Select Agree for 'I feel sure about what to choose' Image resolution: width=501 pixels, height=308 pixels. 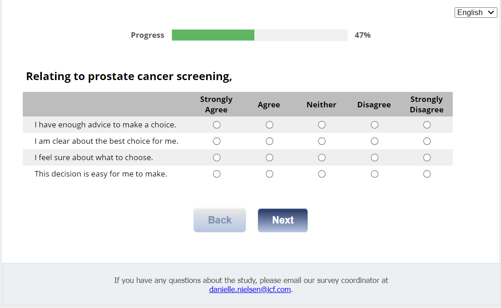click(x=269, y=157)
